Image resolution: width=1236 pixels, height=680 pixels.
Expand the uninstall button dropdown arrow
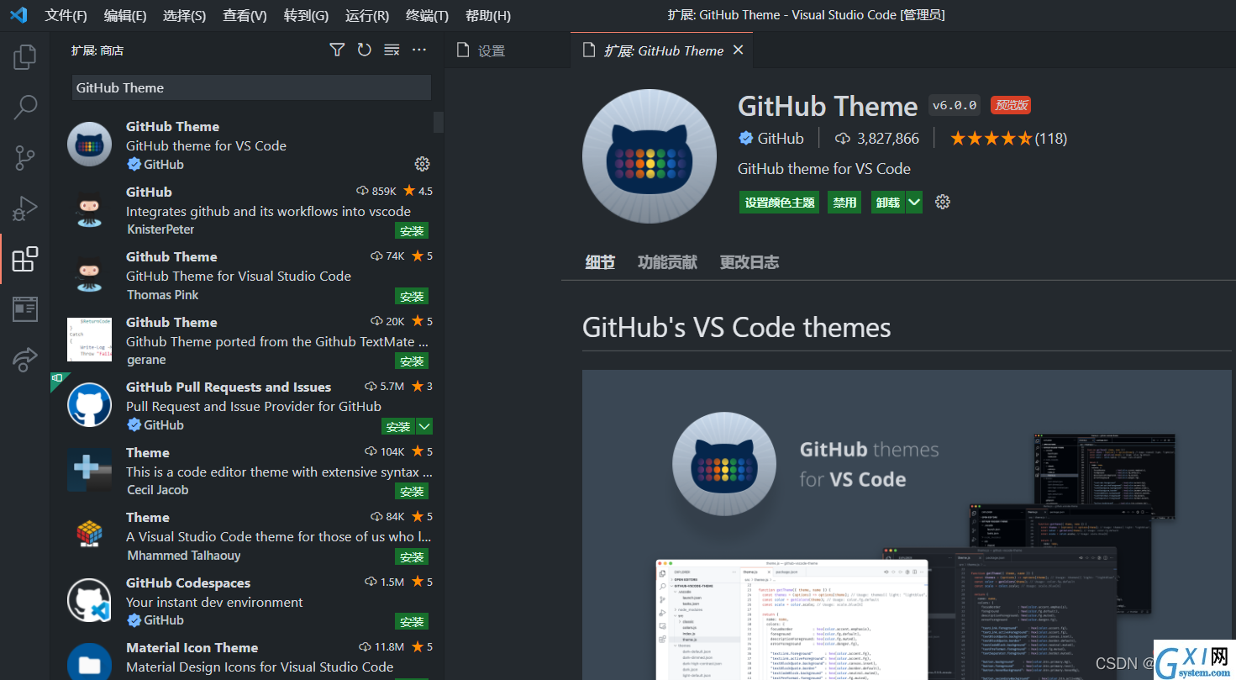click(914, 203)
